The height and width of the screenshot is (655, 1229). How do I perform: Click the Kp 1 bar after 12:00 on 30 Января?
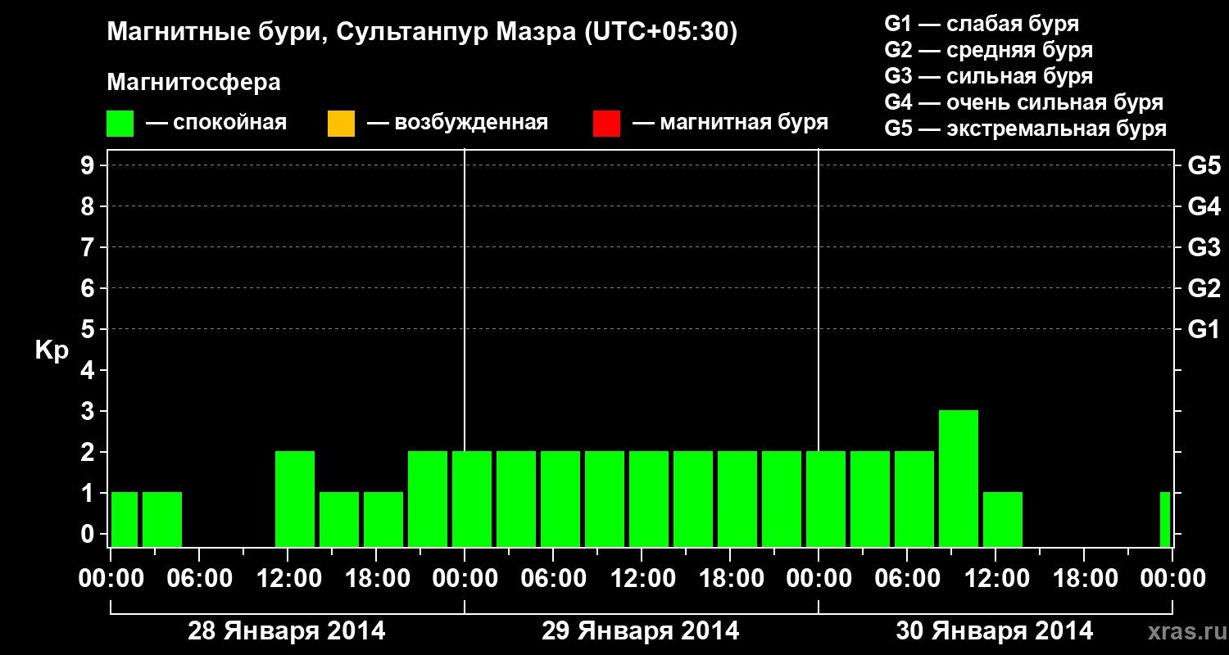coord(1003,519)
